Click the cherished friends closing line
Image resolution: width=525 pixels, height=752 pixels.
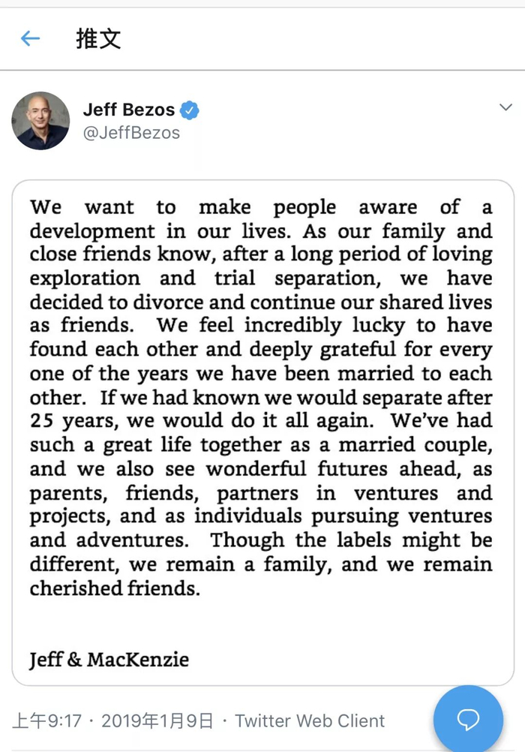point(115,589)
